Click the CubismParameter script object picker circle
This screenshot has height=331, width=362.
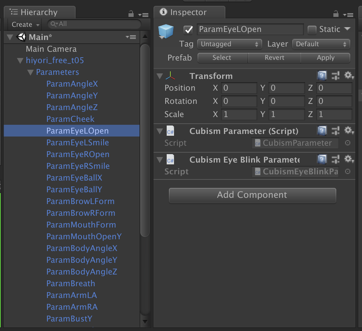[348, 143]
